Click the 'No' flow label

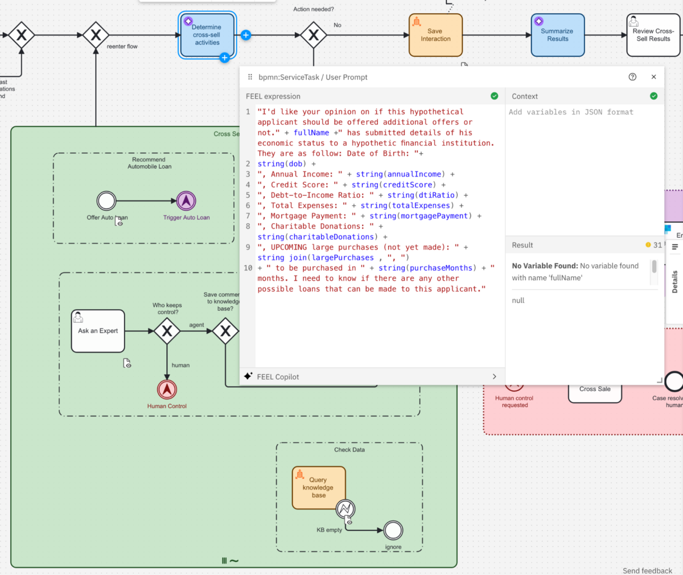338,25
